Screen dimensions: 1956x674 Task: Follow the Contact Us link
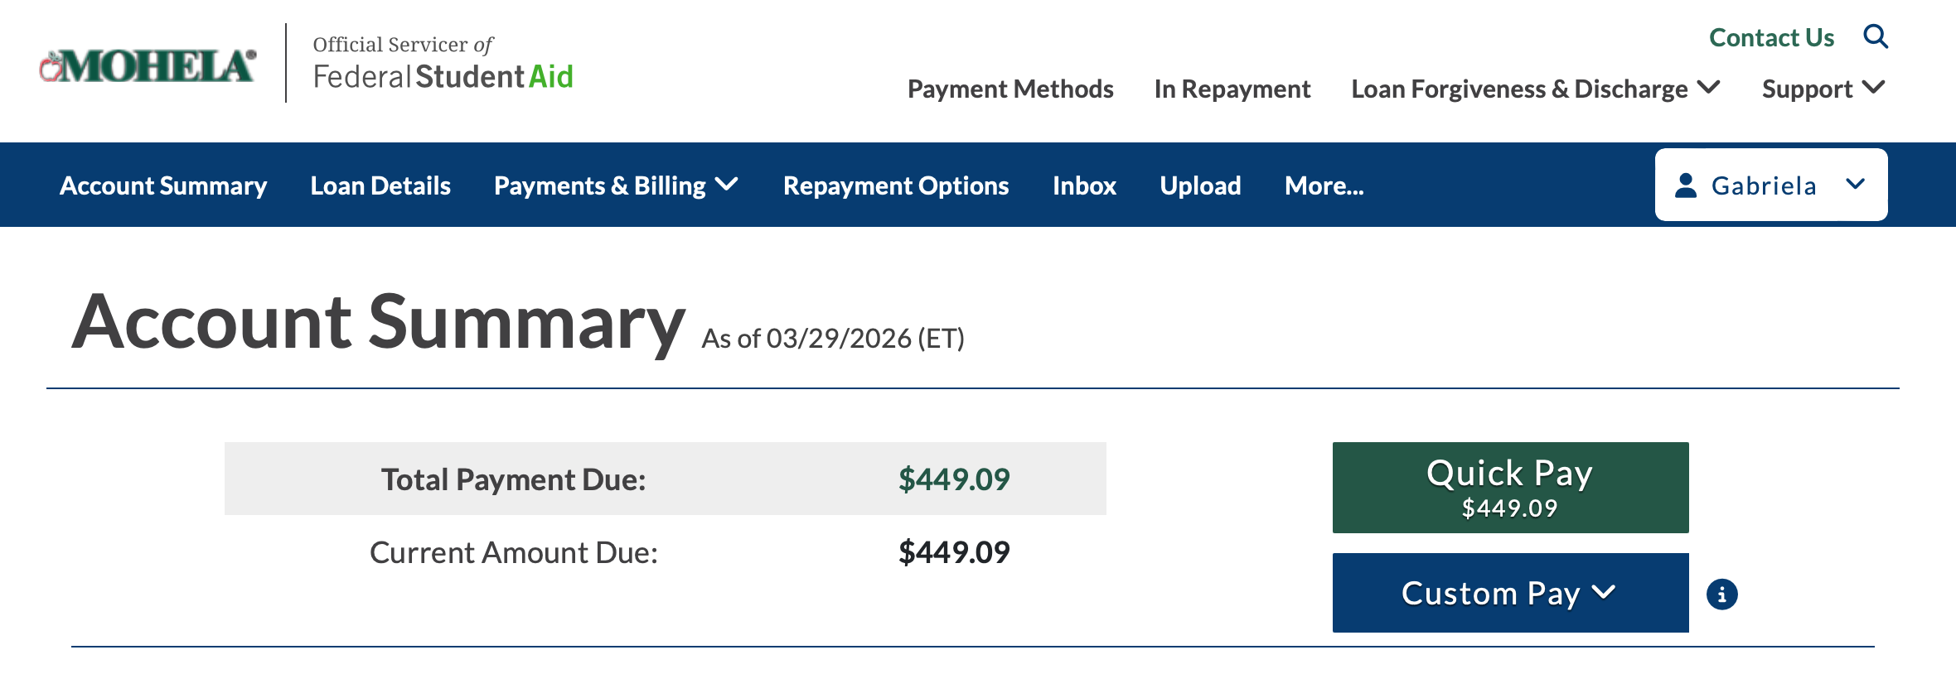pos(1771,37)
